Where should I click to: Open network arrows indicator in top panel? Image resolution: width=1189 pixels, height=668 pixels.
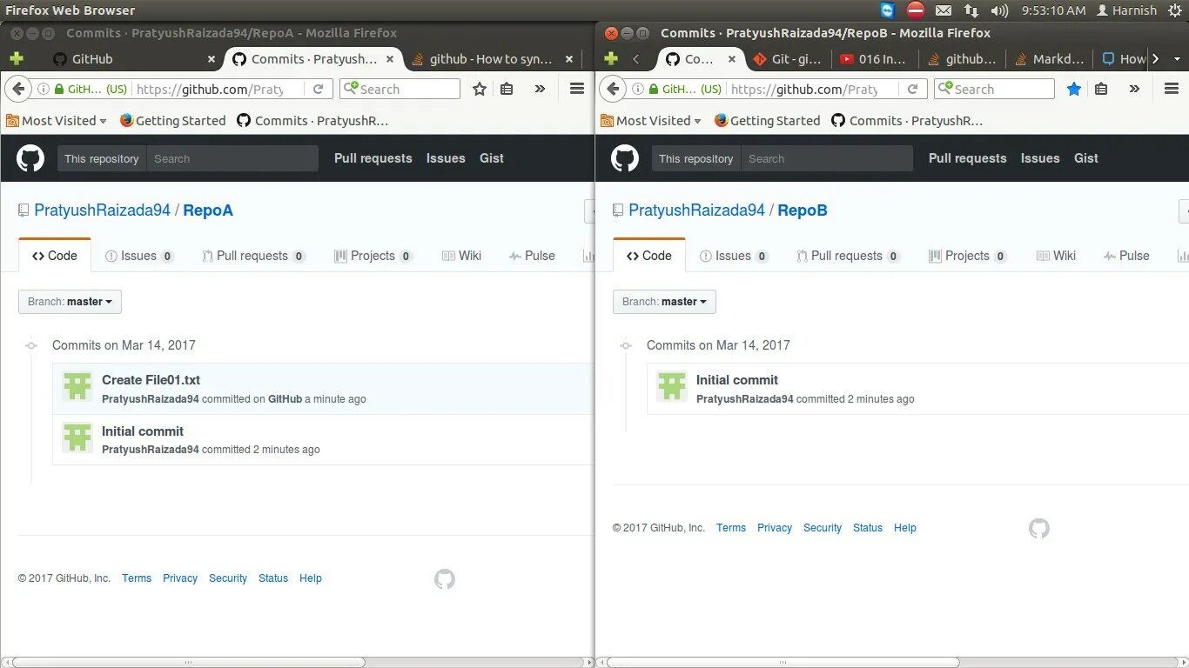971,10
